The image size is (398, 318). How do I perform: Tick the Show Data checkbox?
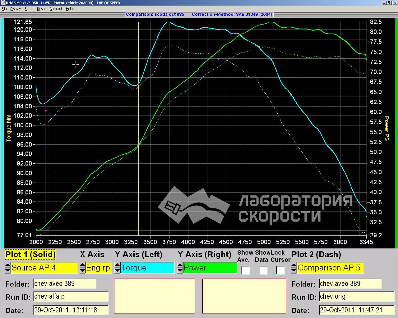(264, 270)
